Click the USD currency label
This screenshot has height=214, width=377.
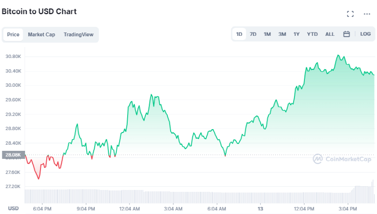(13, 208)
